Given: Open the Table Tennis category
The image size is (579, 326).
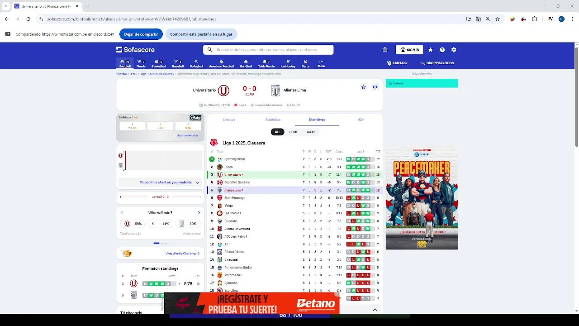Looking at the screenshot, I should click(266, 63).
